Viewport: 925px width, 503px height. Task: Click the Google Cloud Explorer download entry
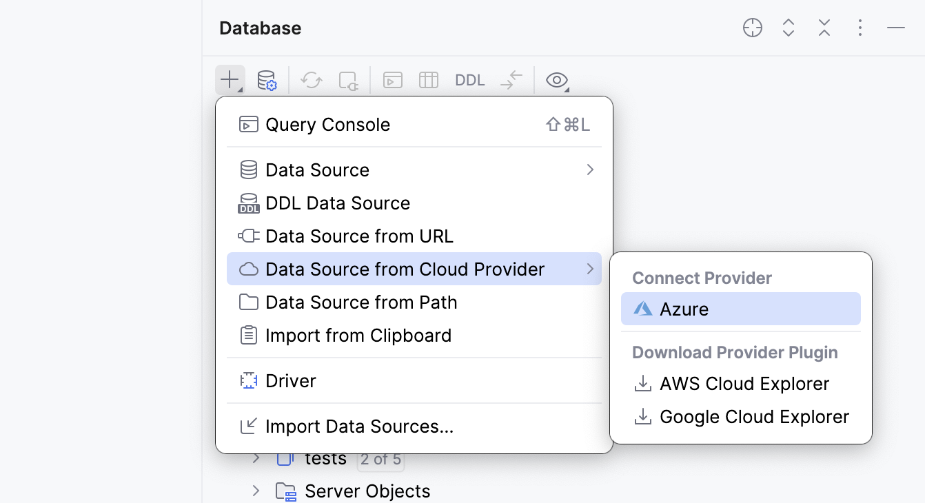click(753, 417)
